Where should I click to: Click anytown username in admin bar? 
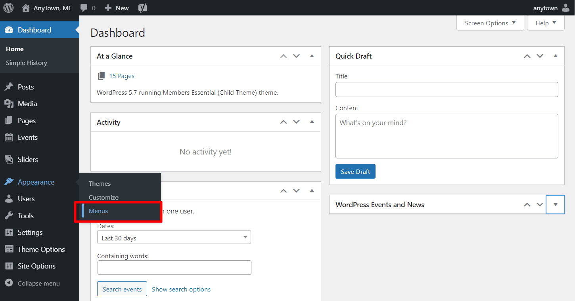[545, 8]
